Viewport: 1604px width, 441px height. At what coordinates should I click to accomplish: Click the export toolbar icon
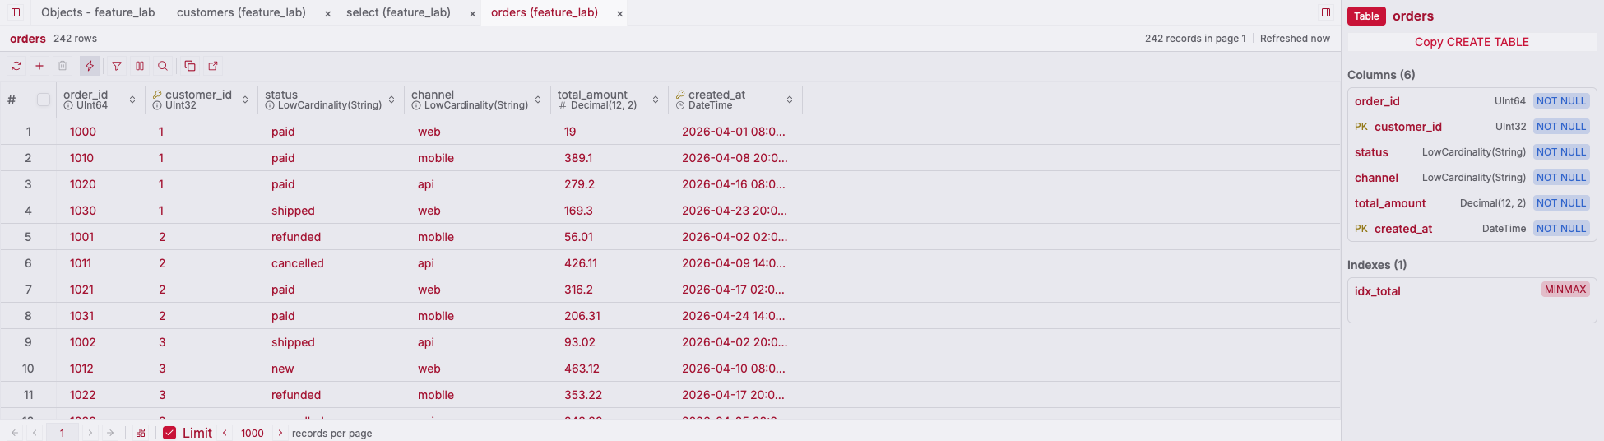(x=213, y=66)
